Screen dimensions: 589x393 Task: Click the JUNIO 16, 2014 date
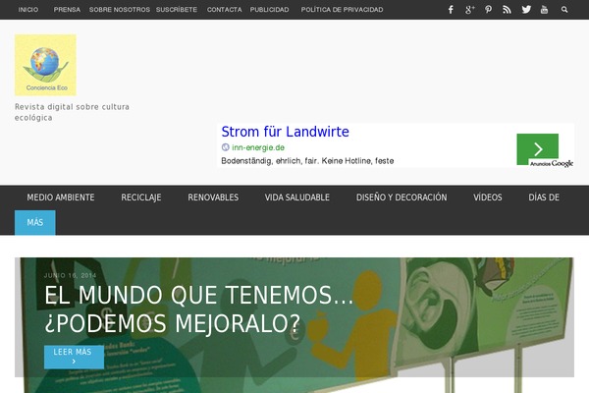coord(71,276)
